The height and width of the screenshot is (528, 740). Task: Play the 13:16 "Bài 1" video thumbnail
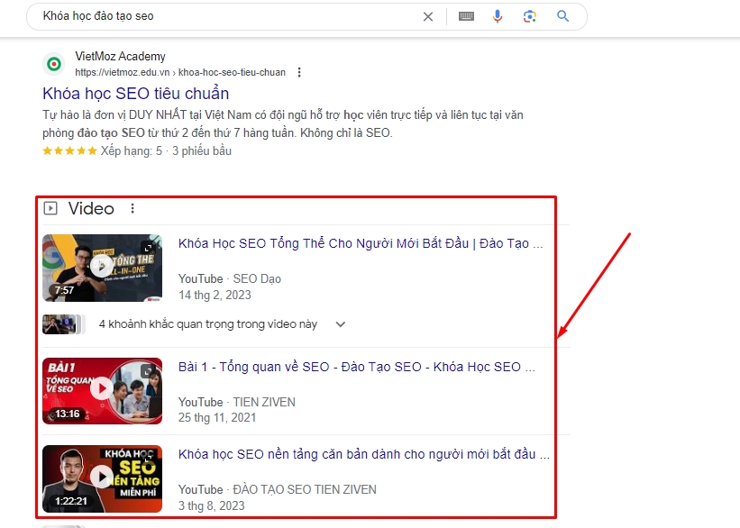point(102,390)
